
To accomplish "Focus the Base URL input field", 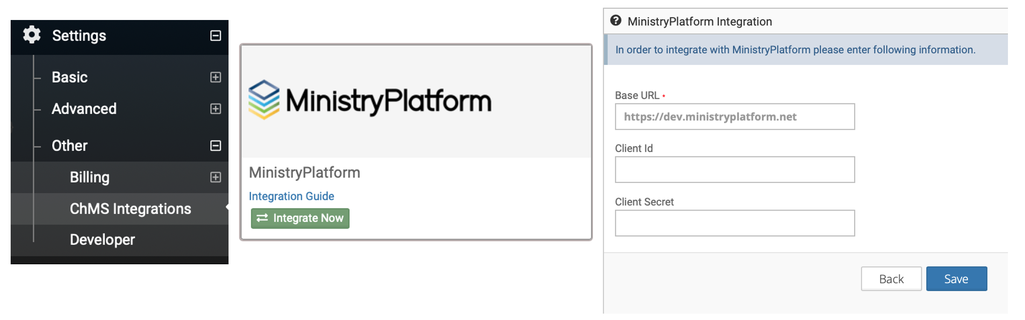I will [x=735, y=117].
